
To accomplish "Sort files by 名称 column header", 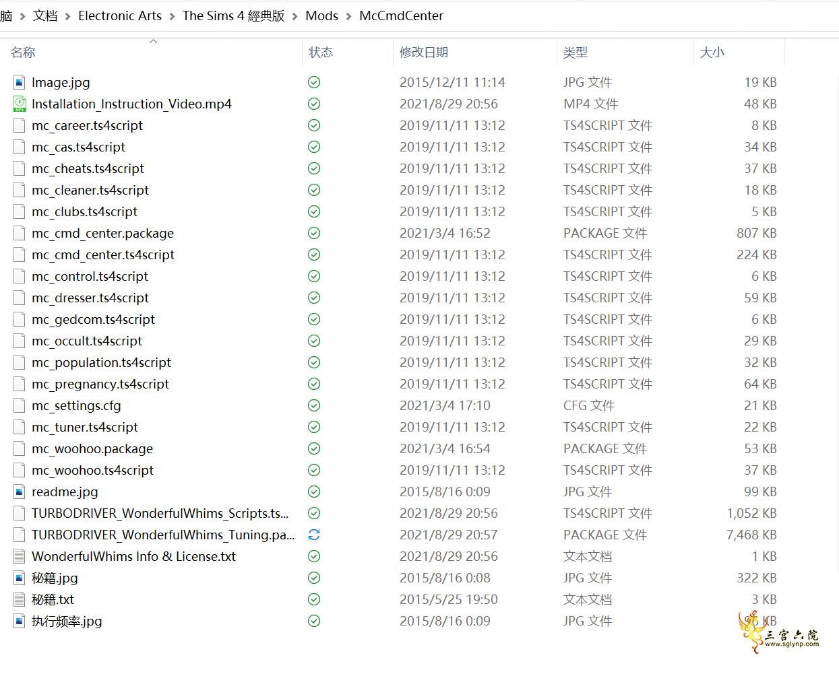I will point(23,53).
